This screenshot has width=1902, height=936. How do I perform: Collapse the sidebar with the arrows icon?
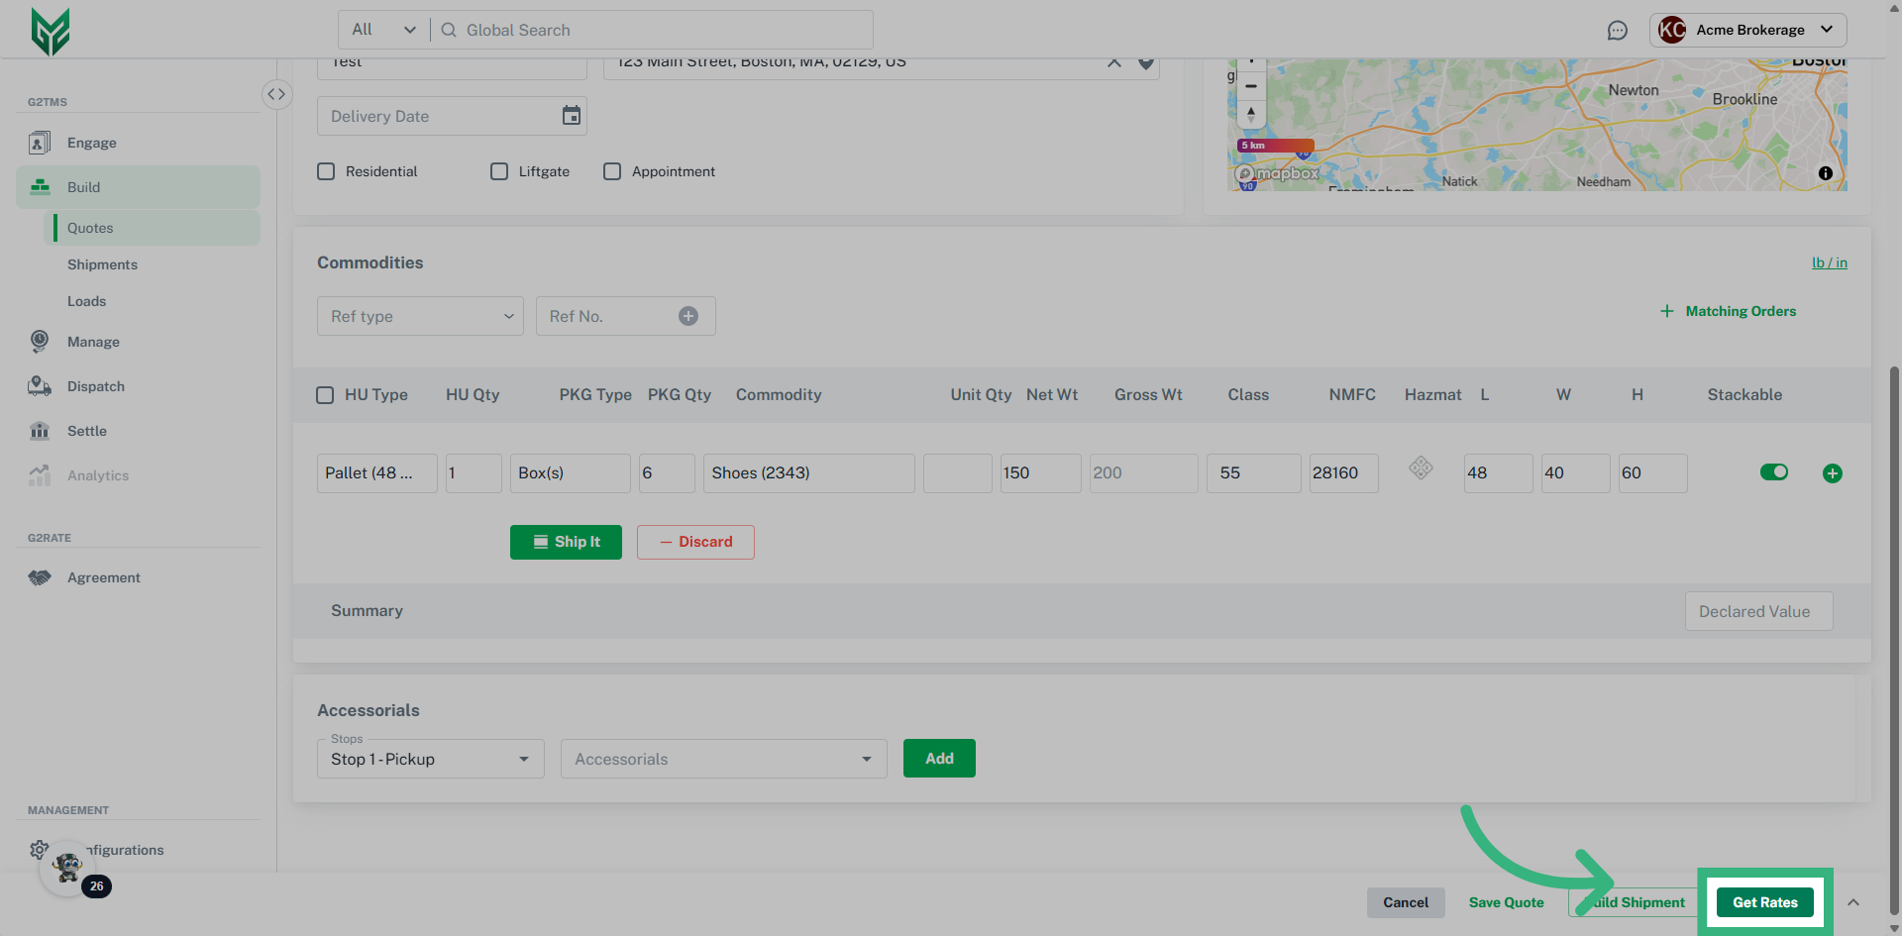click(276, 94)
